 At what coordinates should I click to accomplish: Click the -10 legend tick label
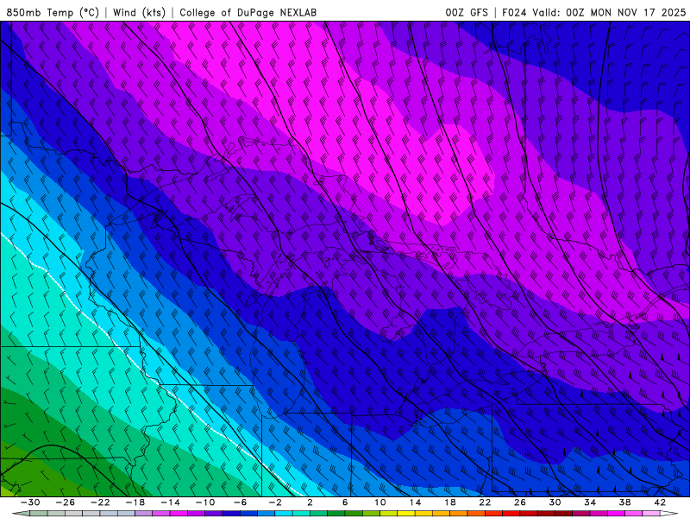(205, 502)
